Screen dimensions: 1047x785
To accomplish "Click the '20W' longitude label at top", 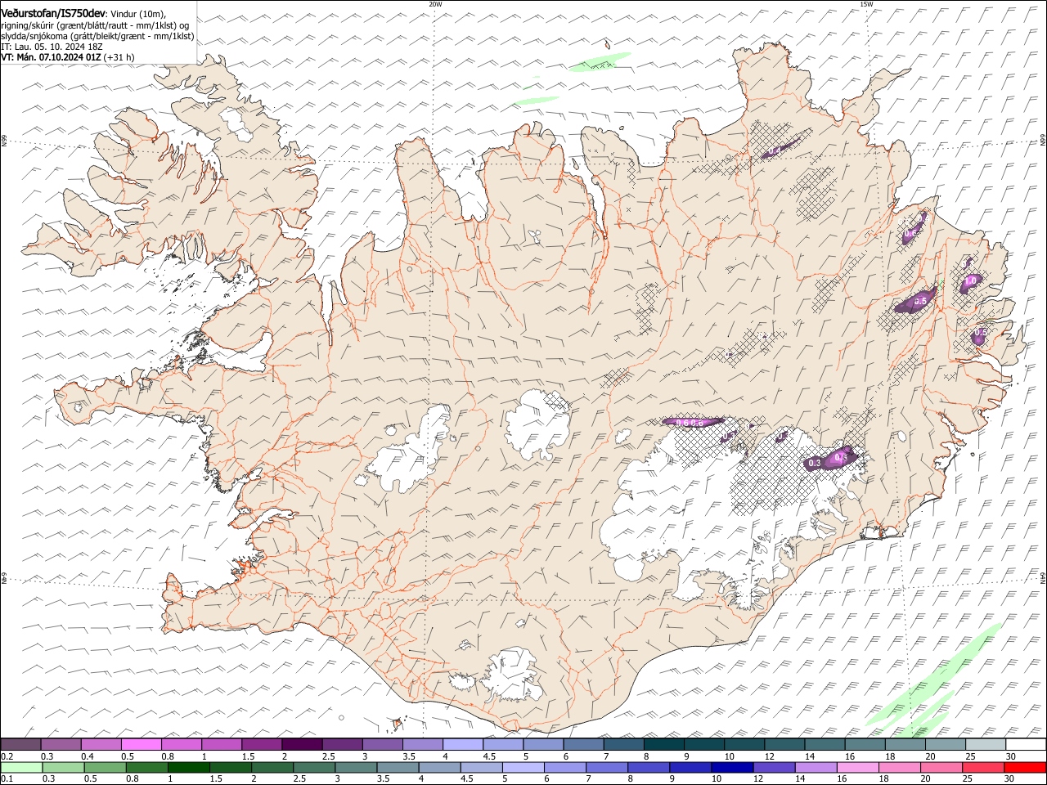I will (435, 4).
